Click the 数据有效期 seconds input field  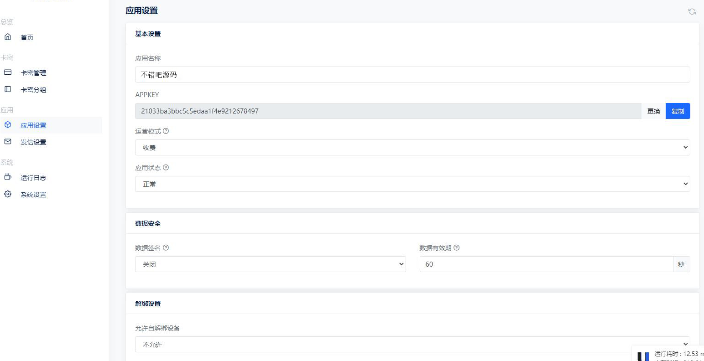[546, 264]
